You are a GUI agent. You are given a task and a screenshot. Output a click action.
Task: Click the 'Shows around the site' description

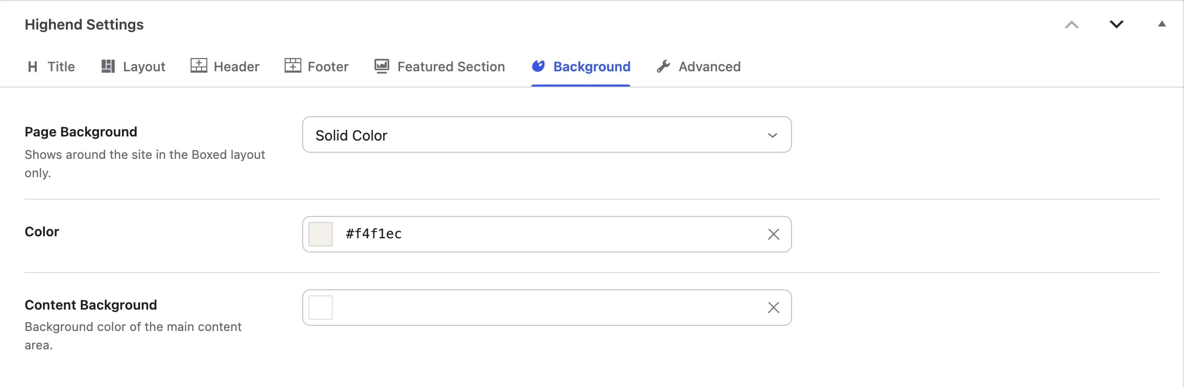click(x=144, y=163)
